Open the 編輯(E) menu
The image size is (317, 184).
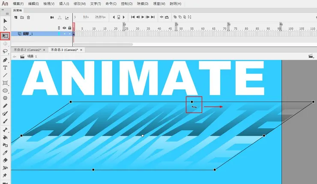tap(33, 3)
